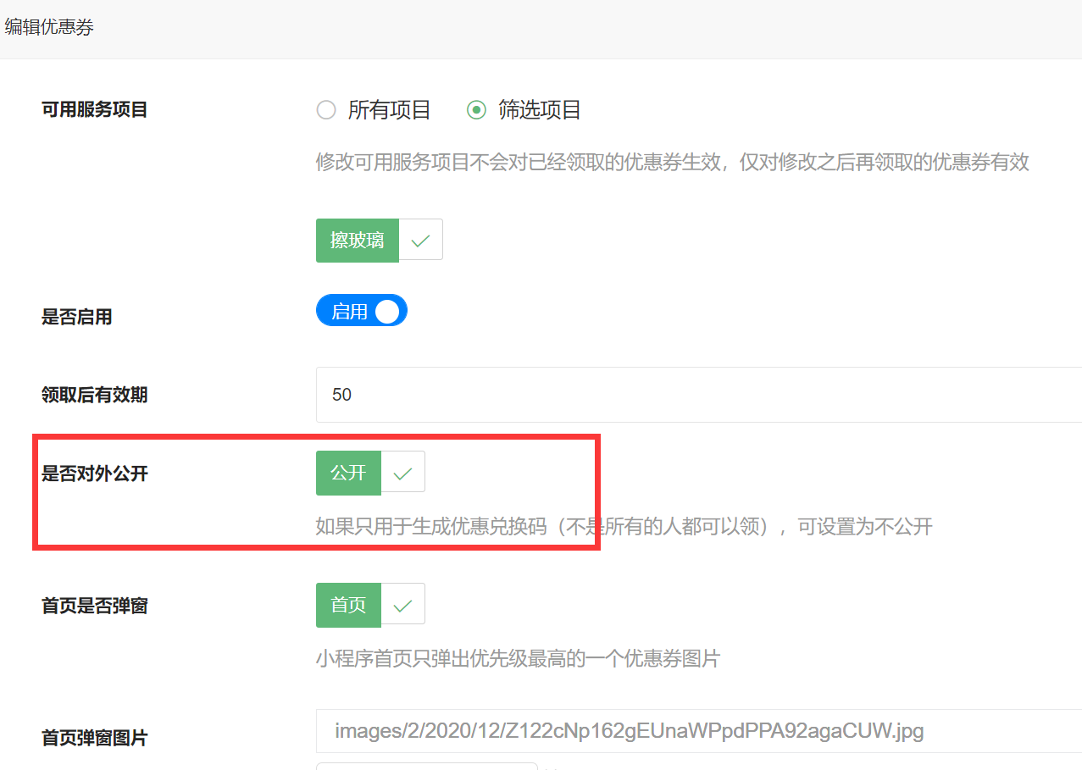The height and width of the screenshot is (770, 1082).
Task: Click the 领取后有效期 input with value 50
Action: (x=699, y=395)
